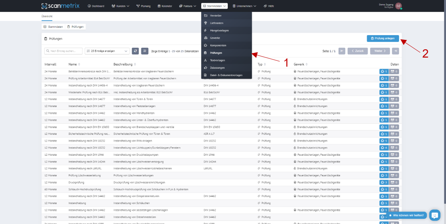The image size is (446, 224).
Task: Select Zulassungen from Stammdaten menu
Action: click(x=227, y=68)
